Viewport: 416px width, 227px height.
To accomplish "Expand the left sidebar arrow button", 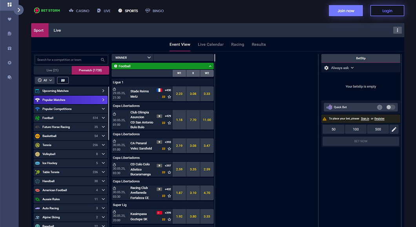I will tap(18, 10).
